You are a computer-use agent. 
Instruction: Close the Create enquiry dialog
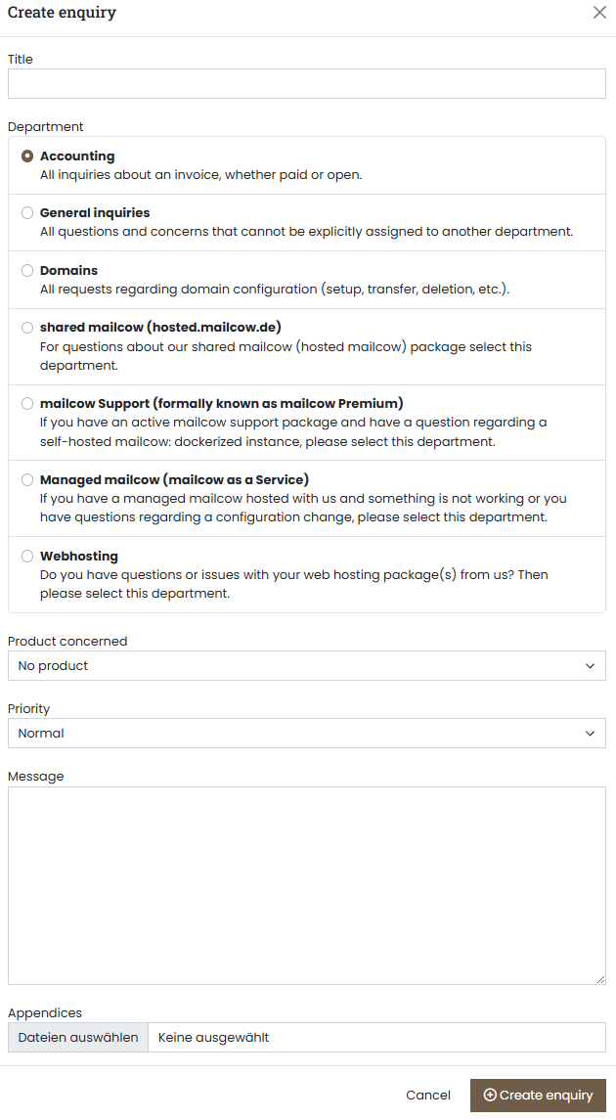pyautogui.click(x=599, y=13)
